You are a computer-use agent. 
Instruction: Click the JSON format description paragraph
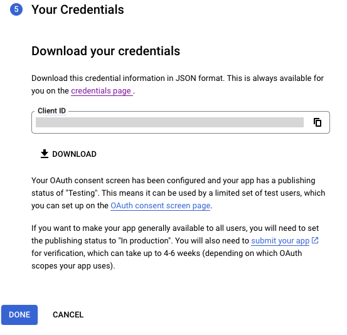tap(178, 85)
